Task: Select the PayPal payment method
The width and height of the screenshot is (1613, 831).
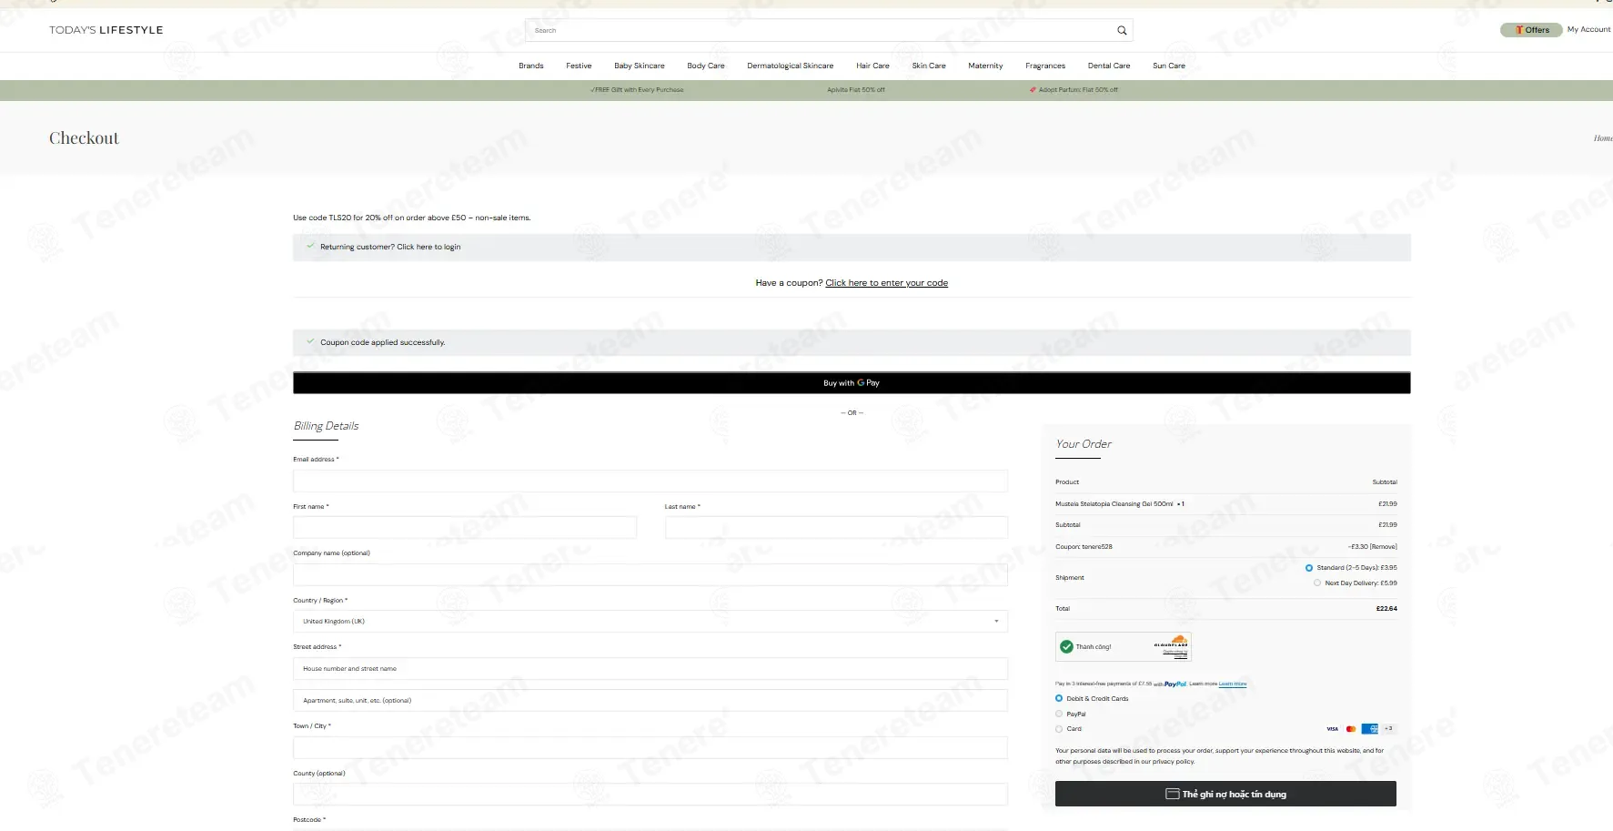Action: (1059, 714)
